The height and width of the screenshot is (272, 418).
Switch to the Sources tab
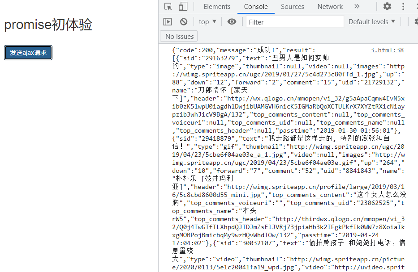(x=293, y=7)
